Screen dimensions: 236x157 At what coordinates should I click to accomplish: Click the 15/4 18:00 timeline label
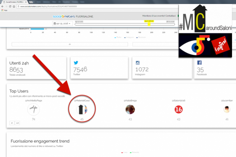pyautogui.click(x=149, y=21)
